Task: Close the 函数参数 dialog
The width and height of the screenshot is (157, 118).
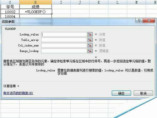Action: (149, 20)
